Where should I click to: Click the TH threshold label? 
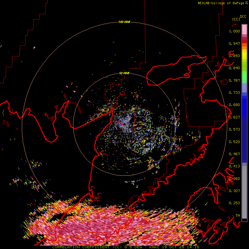[x=238, y=216]
